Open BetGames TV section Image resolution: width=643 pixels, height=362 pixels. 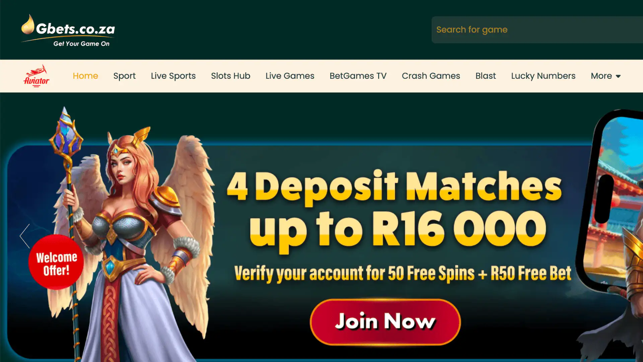[x=358, y=76]
